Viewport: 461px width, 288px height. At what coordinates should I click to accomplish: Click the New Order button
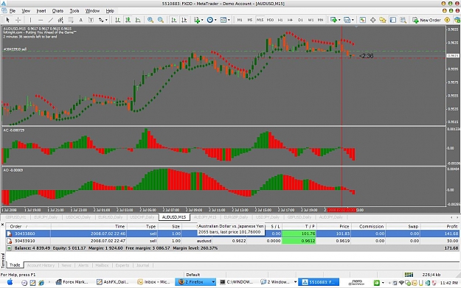pyautogui.click(x=426, y=20)
